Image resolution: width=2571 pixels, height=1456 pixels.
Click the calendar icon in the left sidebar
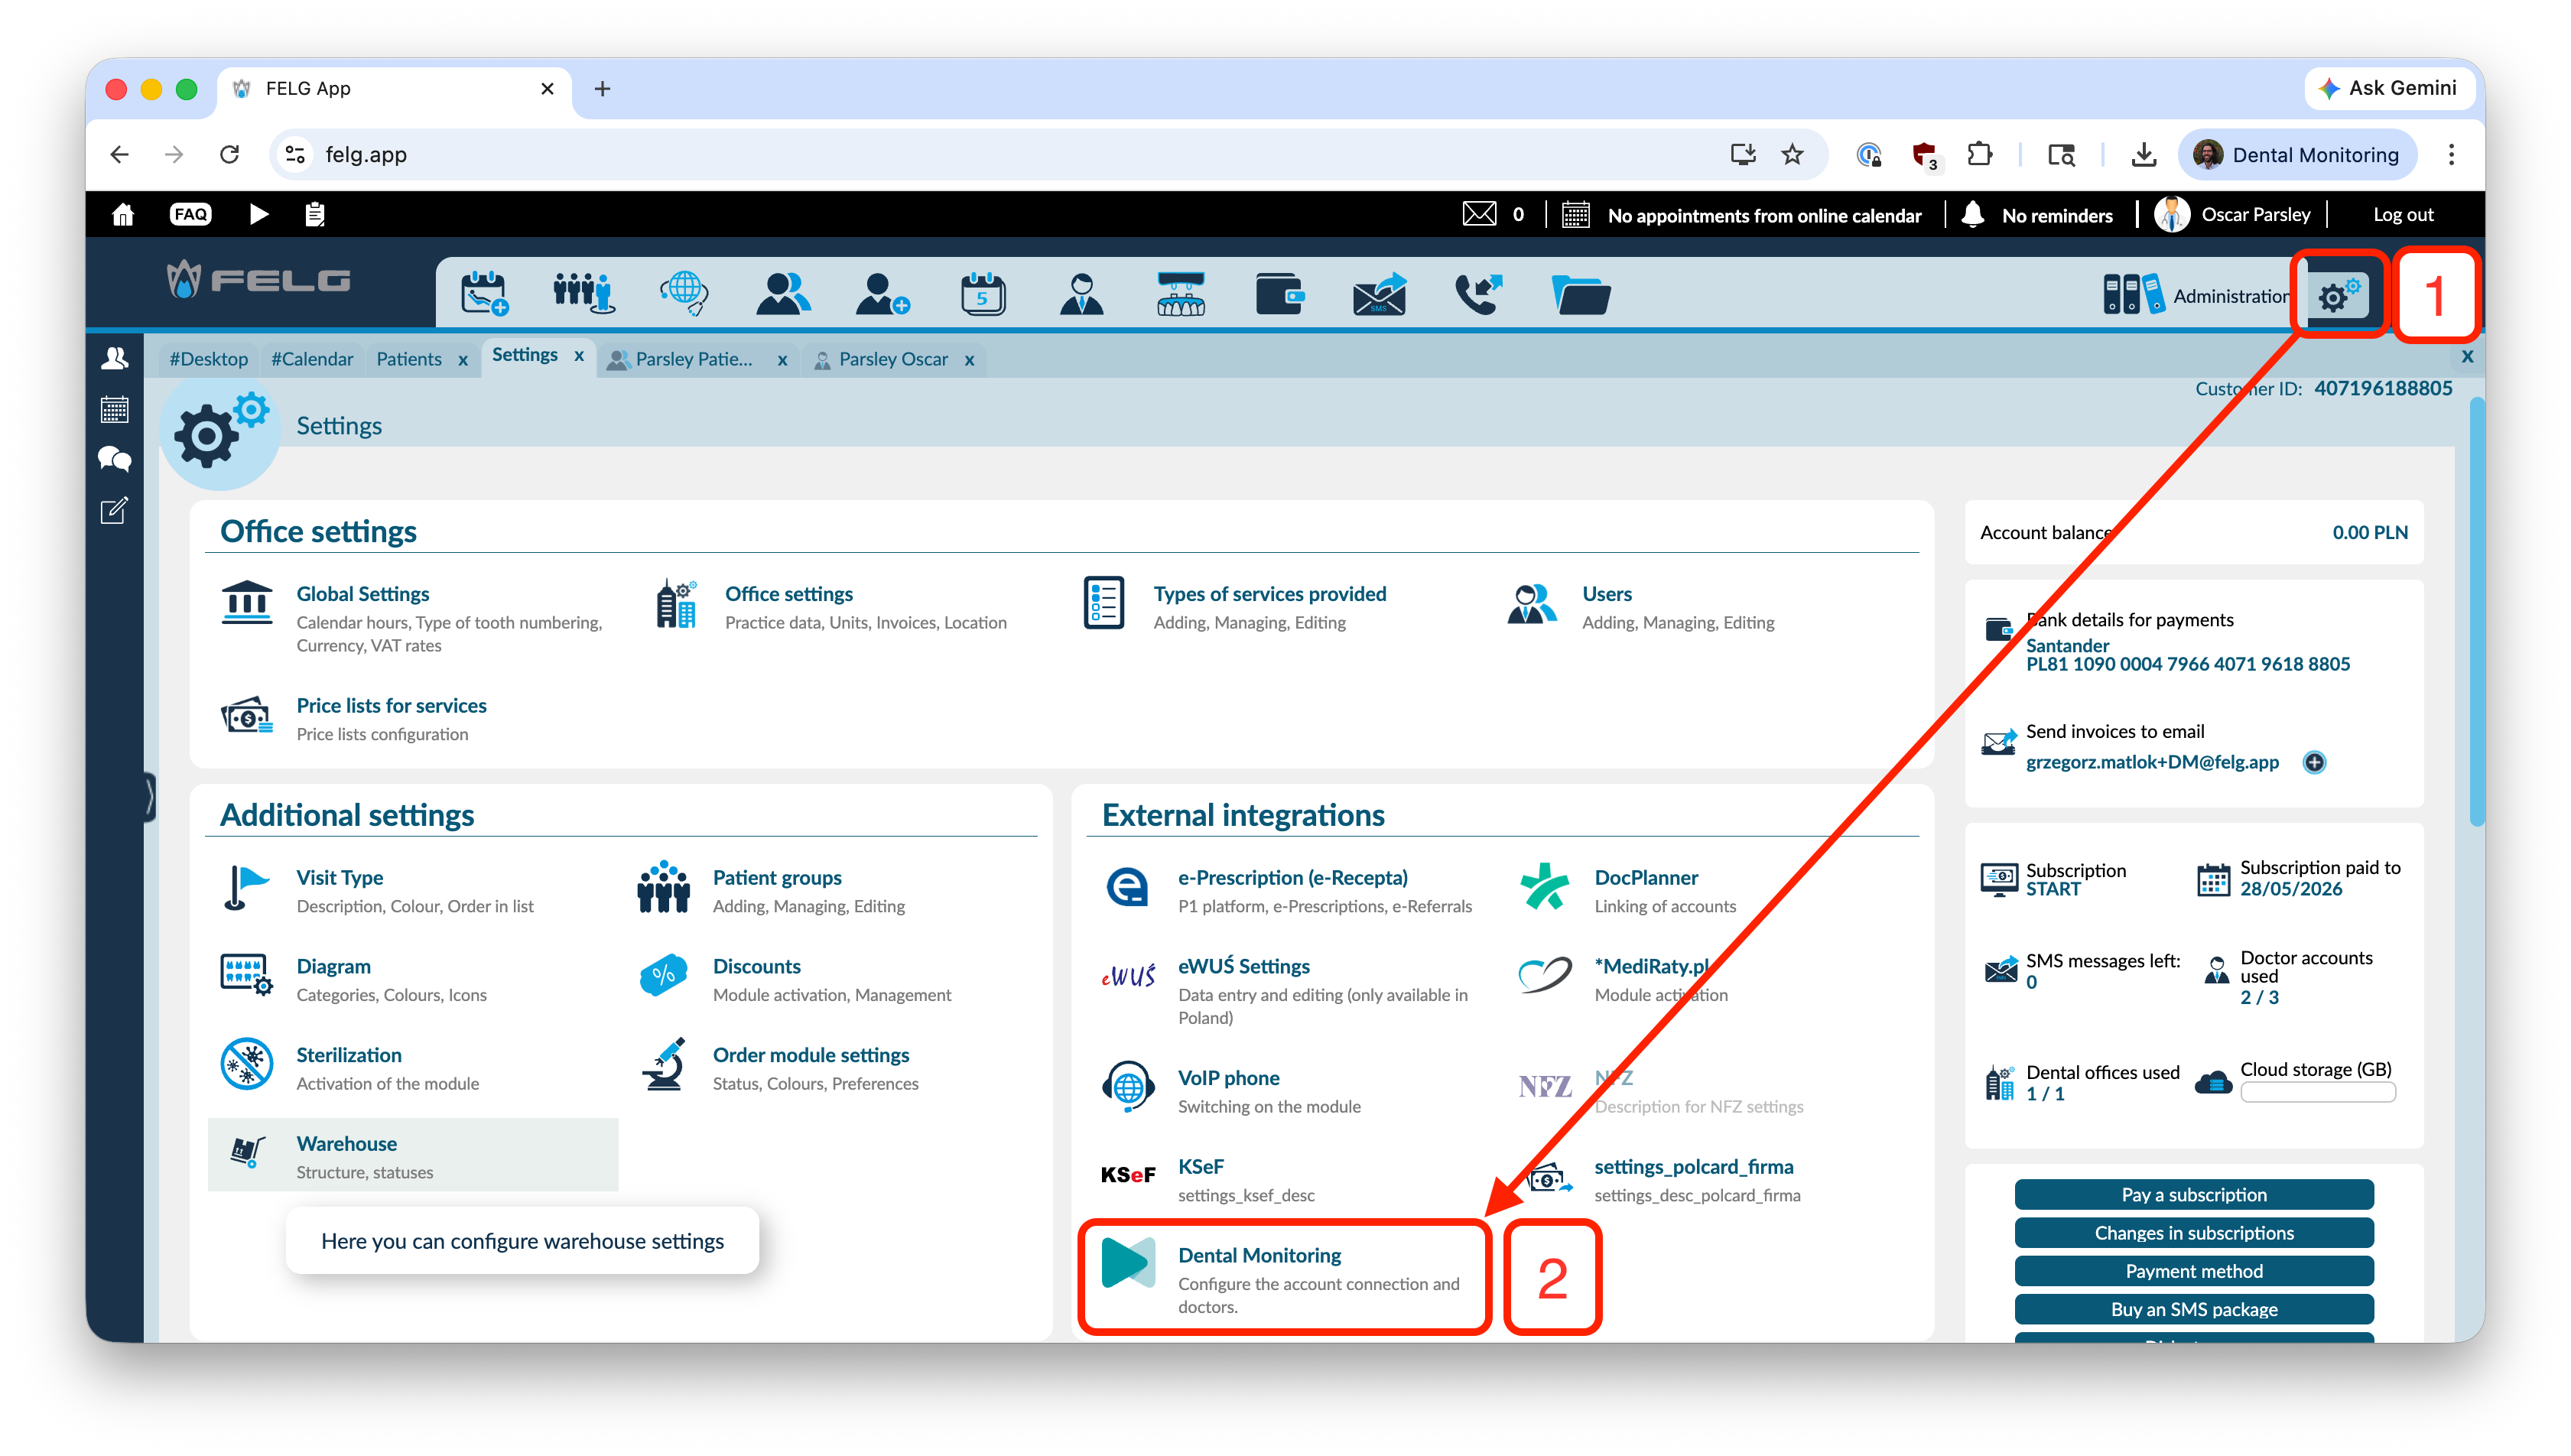[115, 409]
